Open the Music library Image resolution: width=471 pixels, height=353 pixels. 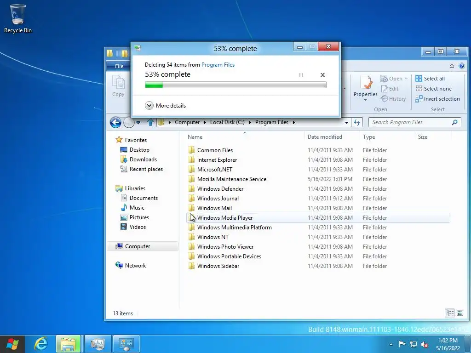coord(132,207)
